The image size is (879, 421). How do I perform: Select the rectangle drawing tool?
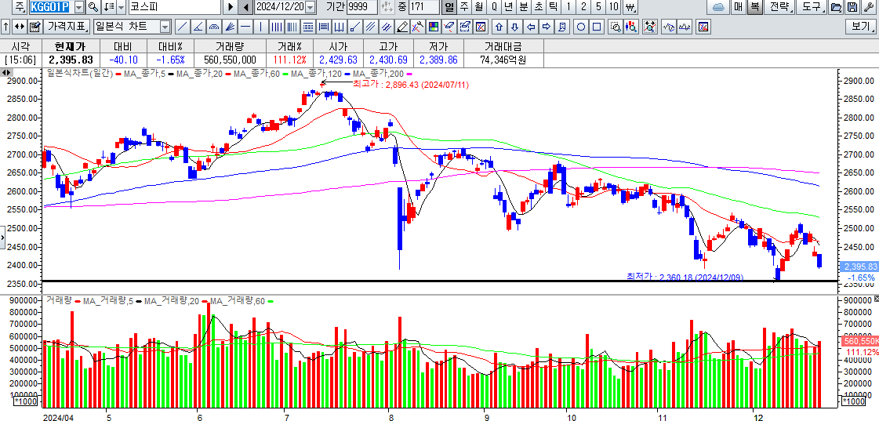click(x=597, y=27)
